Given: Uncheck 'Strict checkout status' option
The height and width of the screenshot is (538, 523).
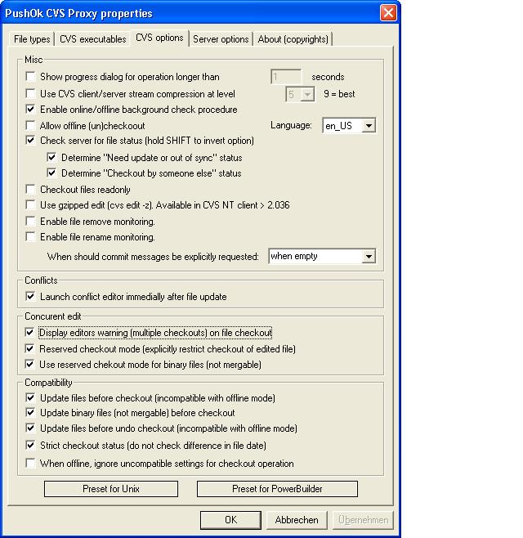Looking at the screenshot, I should pos(31,446).
